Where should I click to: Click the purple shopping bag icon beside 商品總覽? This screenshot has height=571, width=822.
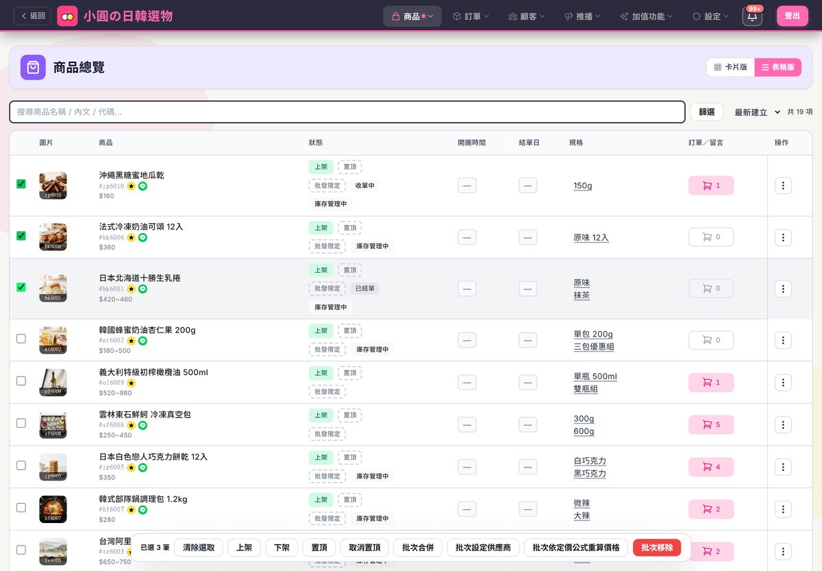[x=33, y=67]
